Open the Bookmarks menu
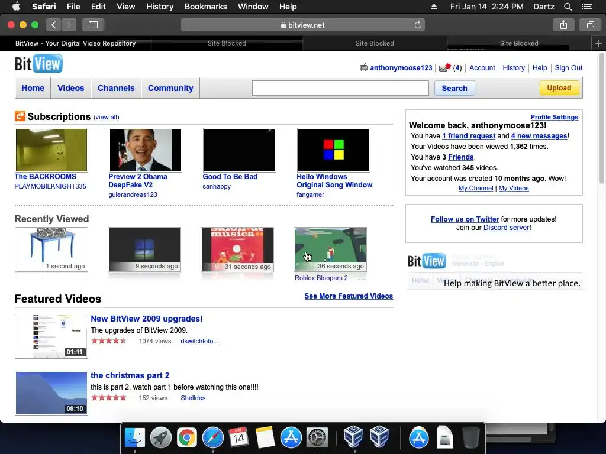606x454 pixels. point(205,7)
